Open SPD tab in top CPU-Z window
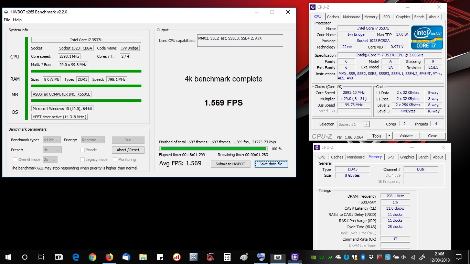470x264 pixels. coord(387,17)
